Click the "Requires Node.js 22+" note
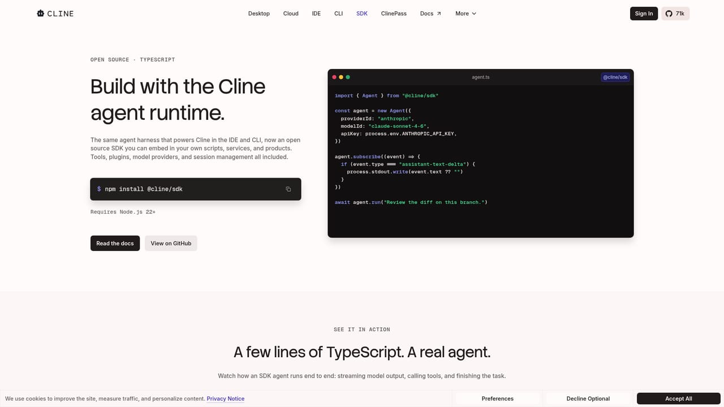 click(x=123, y=212)
